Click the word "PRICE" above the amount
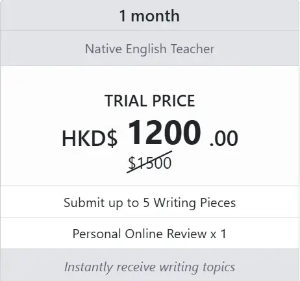 (x=173, y=101)
